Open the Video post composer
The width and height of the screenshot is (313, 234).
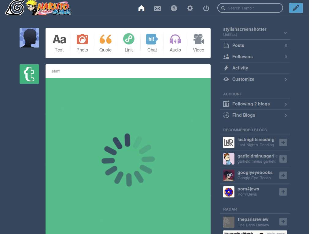(x=198, y=43)
